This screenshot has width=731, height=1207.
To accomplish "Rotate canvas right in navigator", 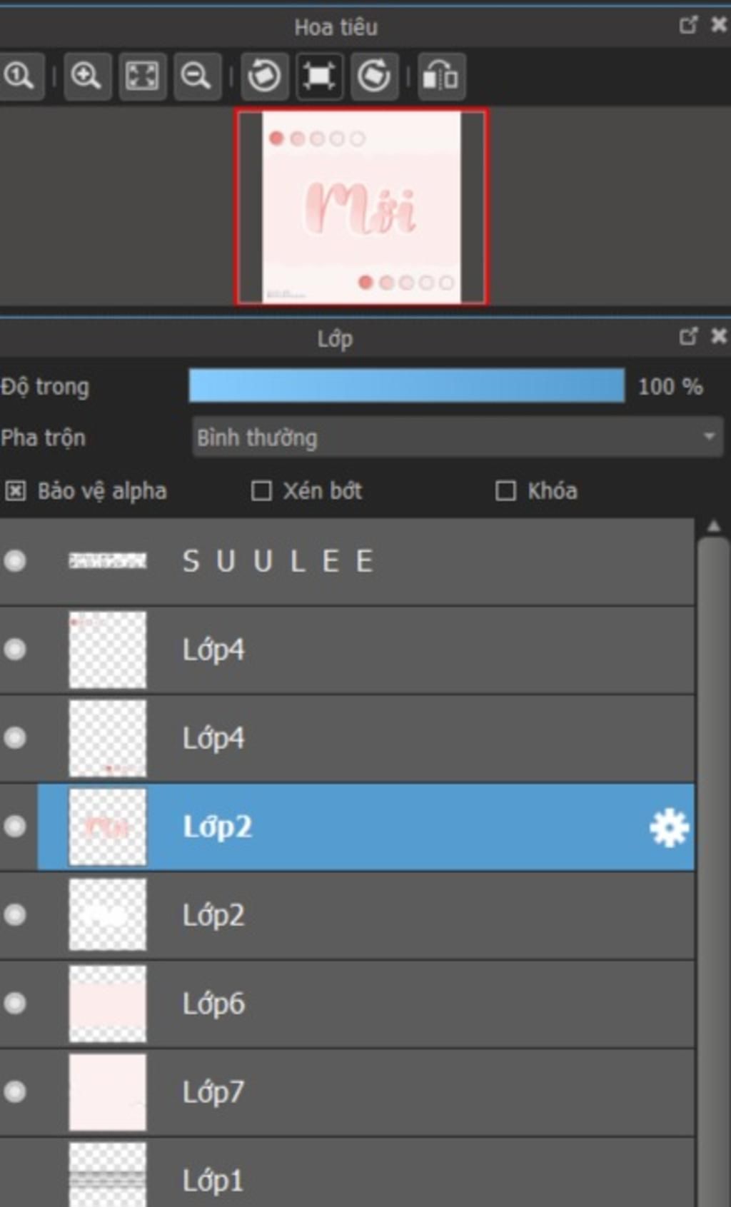I will [373, 76].
